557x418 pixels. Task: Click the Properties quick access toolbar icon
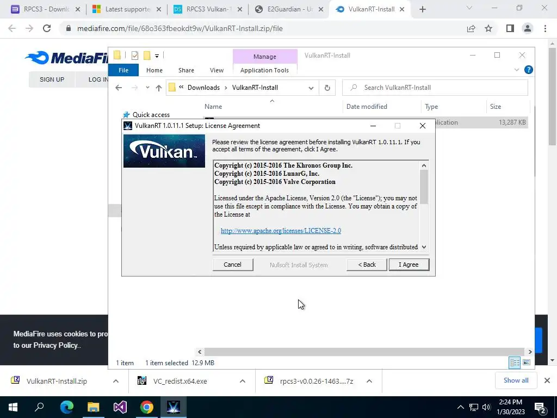[x=135, y=56]
